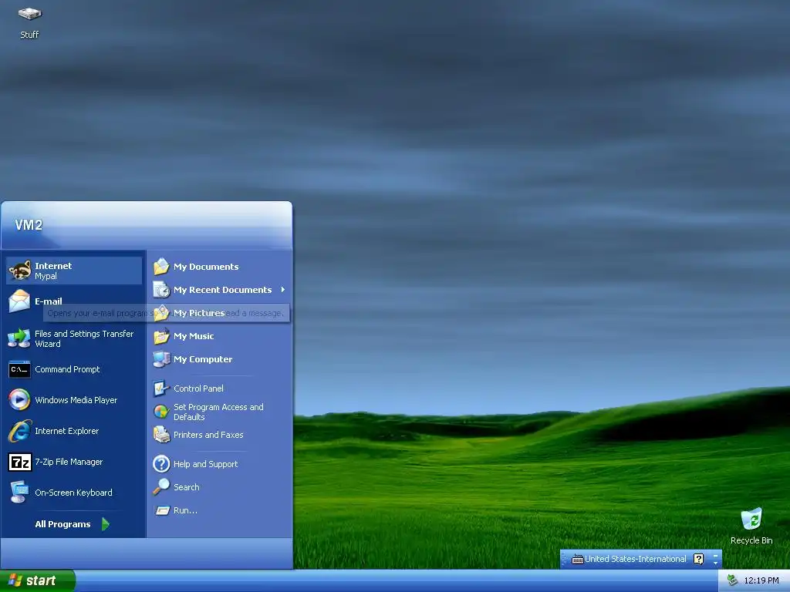
Task: Click the My Computer label
Action: 203,359
